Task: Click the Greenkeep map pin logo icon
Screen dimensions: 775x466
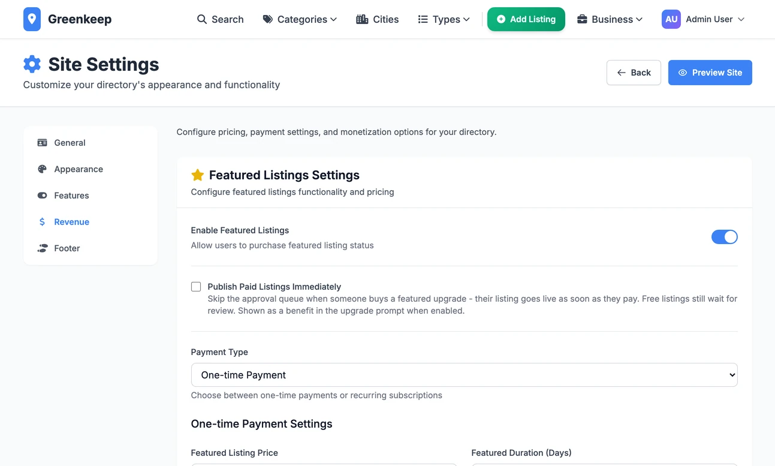Action: click(32, 19)
